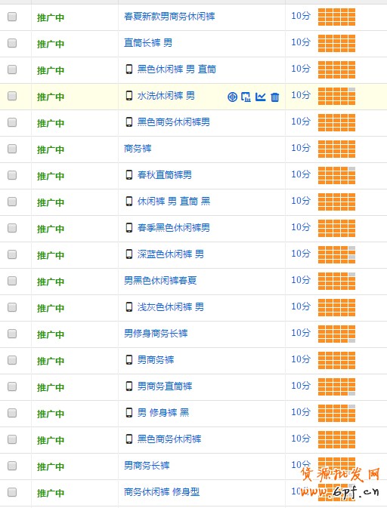
Task: View the trend line chart for 水洗休闲裤 男
Action: [x=261, y=97]
